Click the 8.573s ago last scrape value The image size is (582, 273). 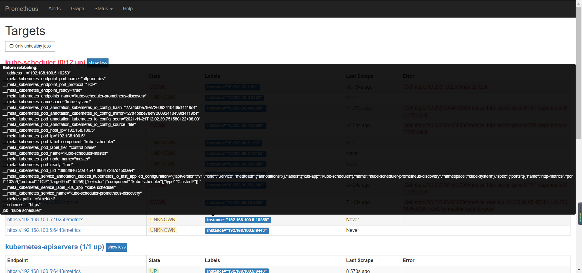tap(358, 271)
